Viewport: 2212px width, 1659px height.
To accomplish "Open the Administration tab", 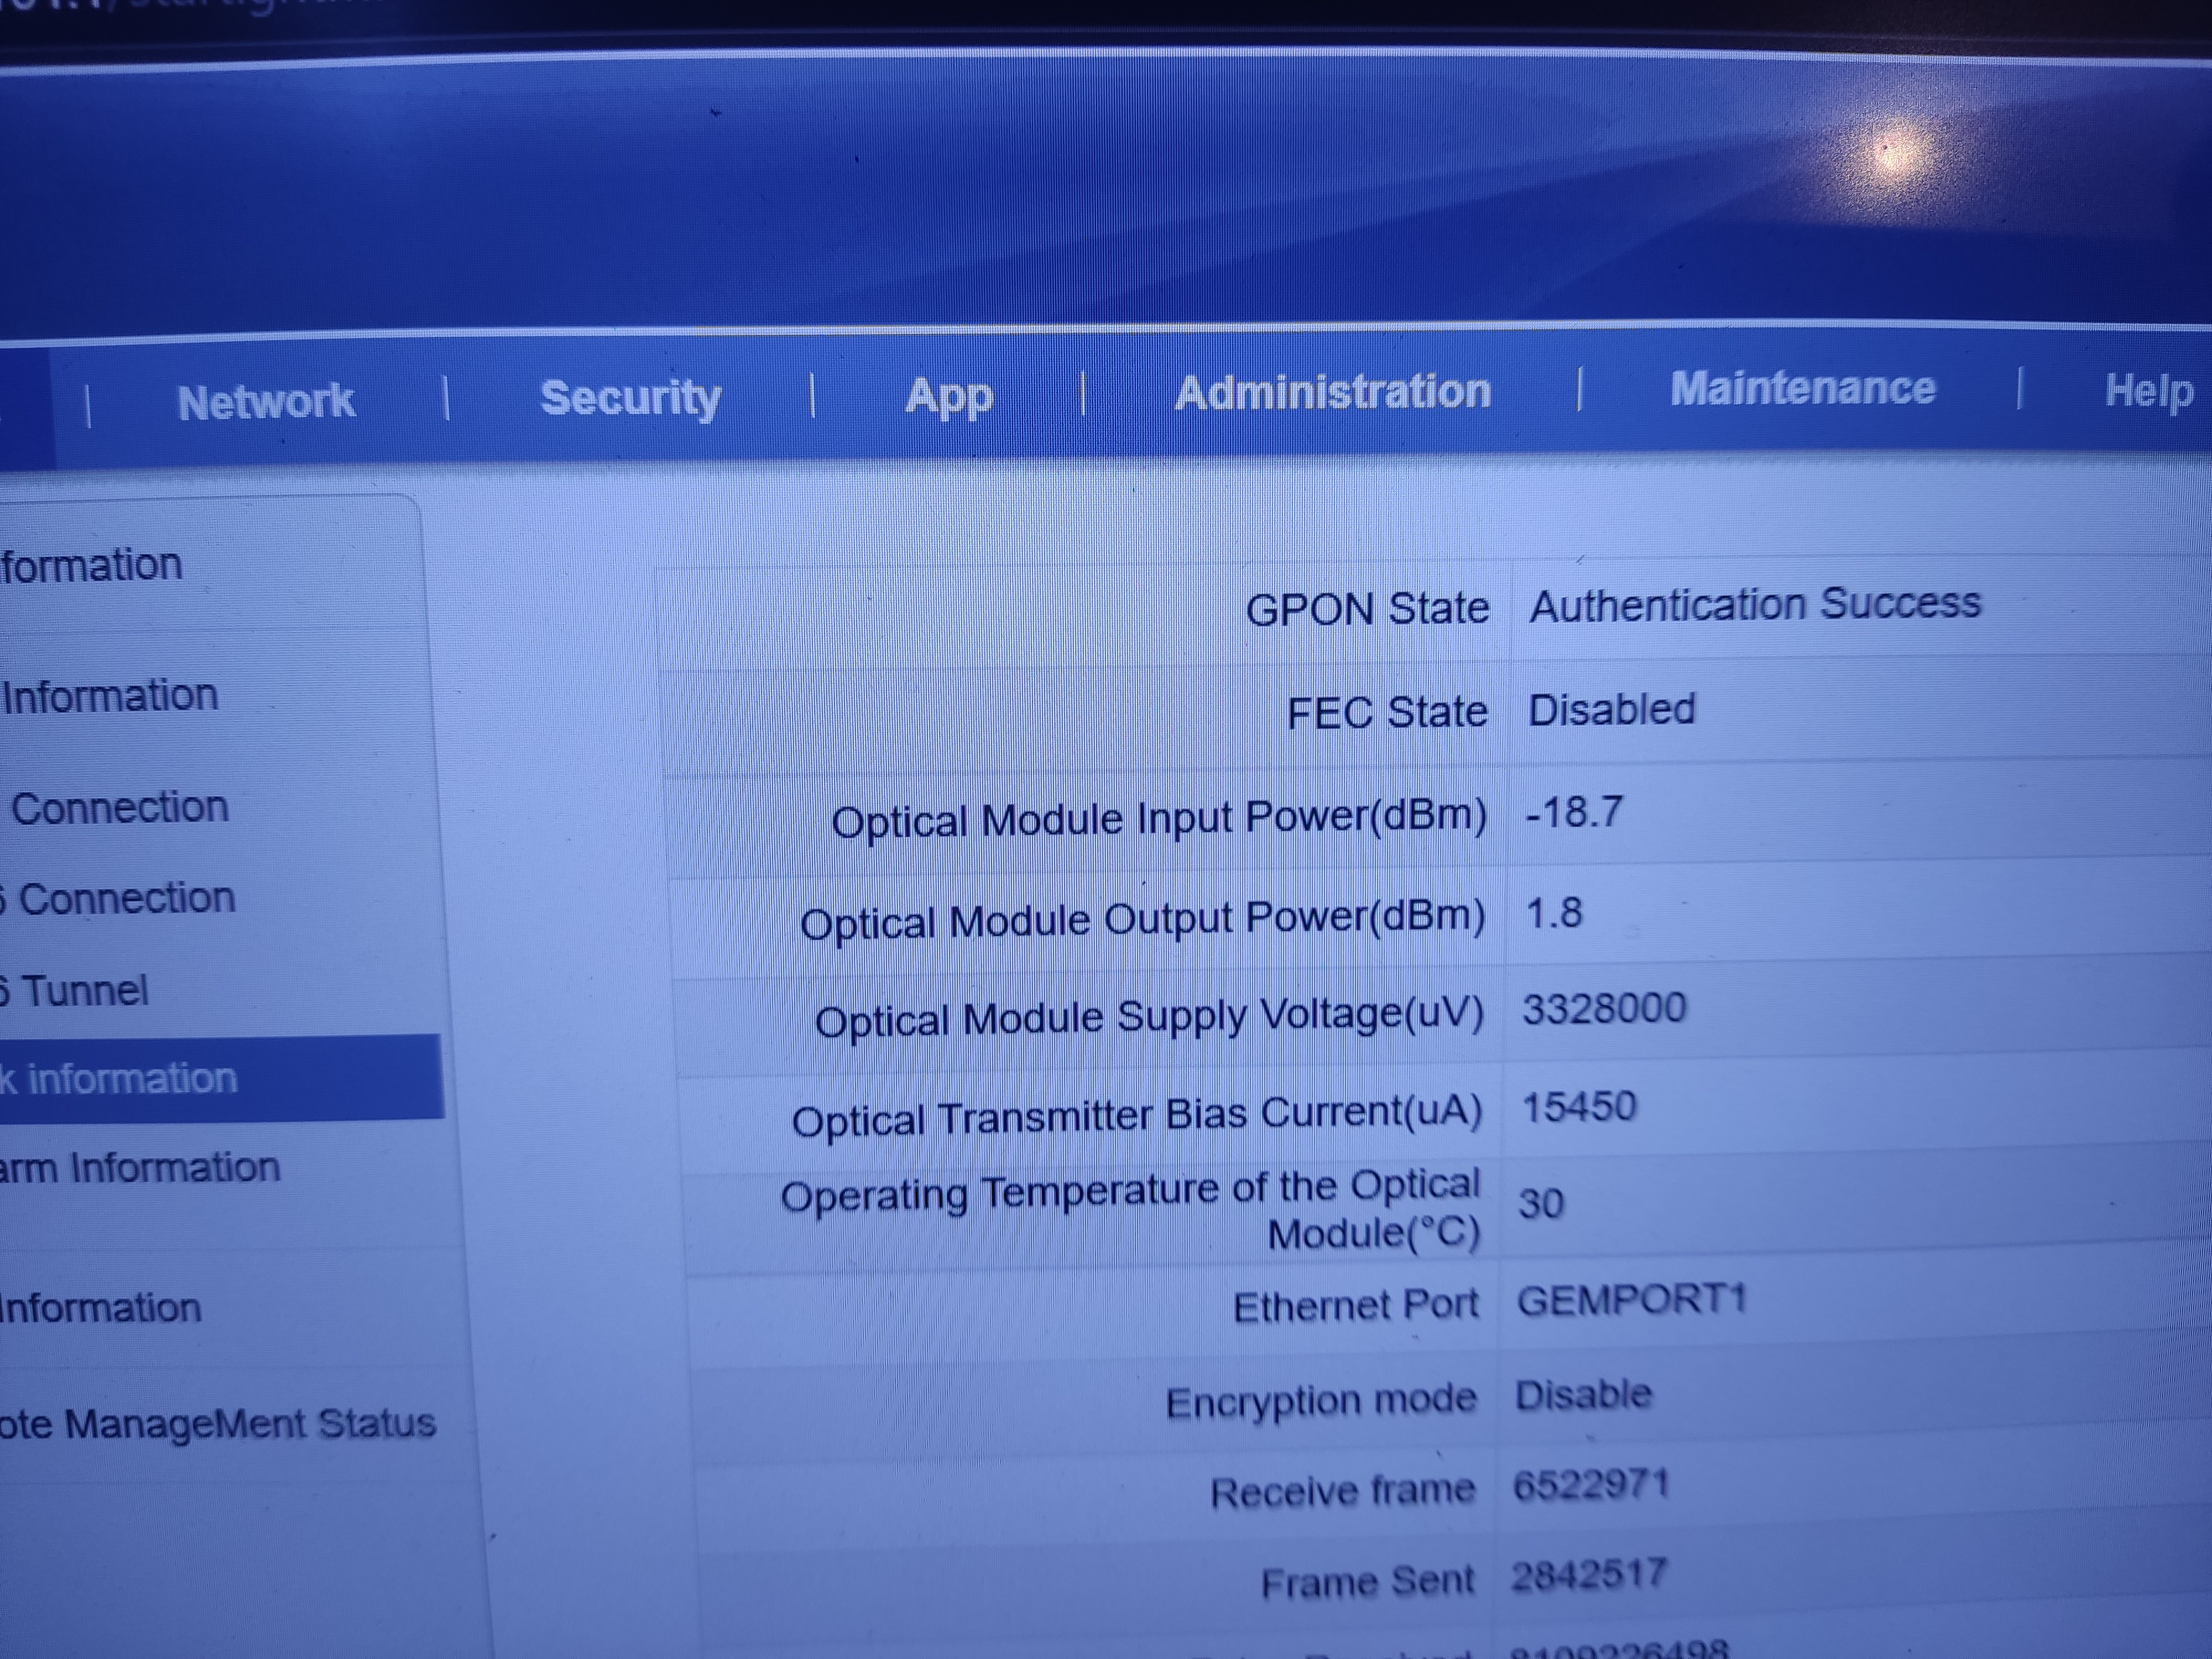I will coord(1332,392).
